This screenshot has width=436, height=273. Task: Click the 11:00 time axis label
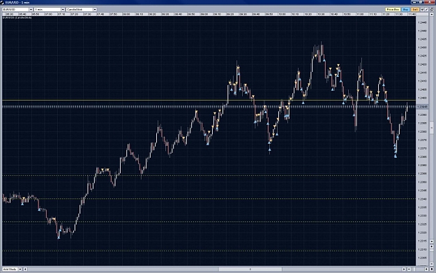[360, 14]
